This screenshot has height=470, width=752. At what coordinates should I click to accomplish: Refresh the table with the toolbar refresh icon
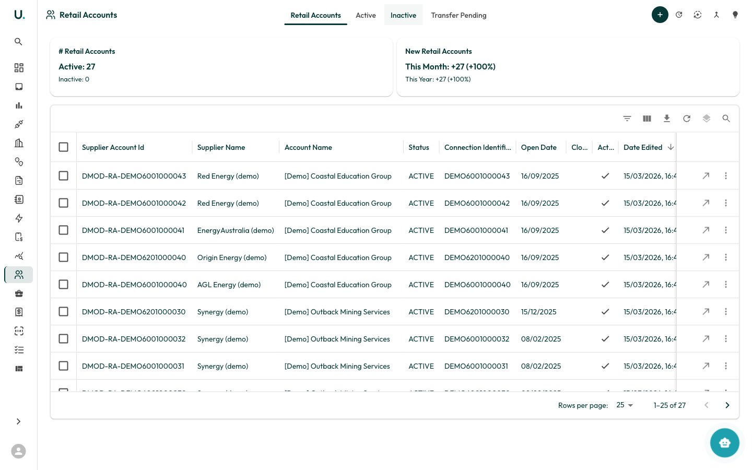pyautogui.click(x=687, y=119)
